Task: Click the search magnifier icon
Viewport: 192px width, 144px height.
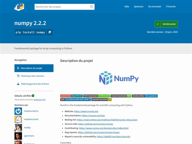Action: click(91, 7)
